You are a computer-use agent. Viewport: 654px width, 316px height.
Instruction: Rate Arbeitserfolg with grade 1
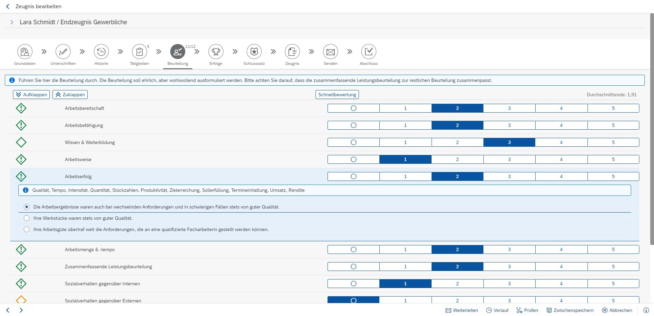405,176
